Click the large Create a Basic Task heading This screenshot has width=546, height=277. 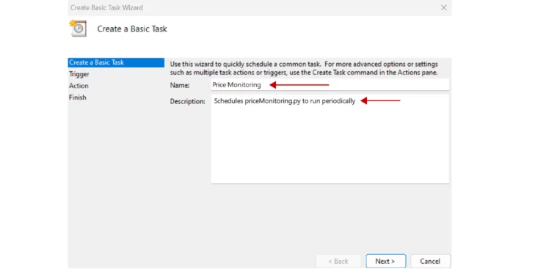tap(132, 29)
